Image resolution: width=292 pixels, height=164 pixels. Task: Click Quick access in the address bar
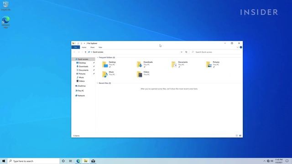(98, 52)
